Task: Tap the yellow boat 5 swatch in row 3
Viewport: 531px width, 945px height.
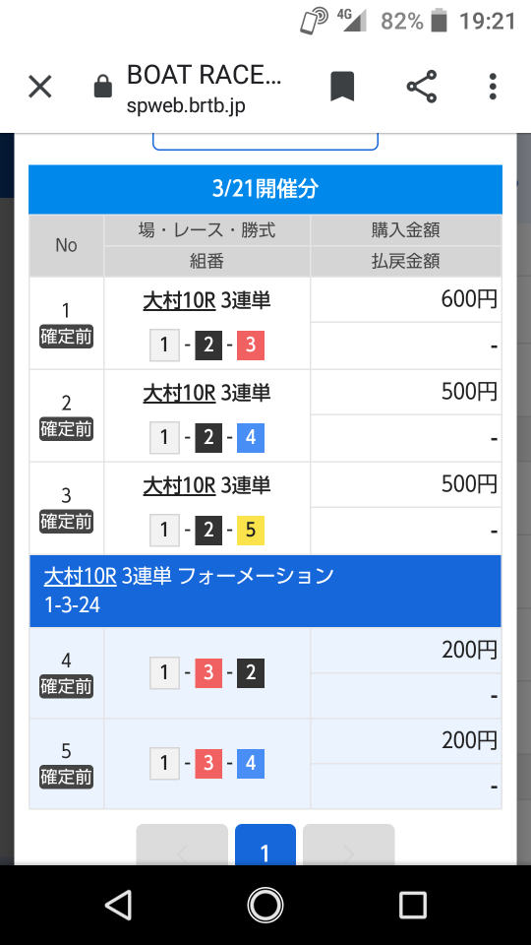Action: coord(251,531)
